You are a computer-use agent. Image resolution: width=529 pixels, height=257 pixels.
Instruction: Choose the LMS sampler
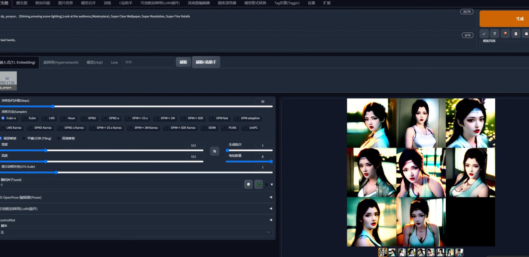click(x=49, y=118)
